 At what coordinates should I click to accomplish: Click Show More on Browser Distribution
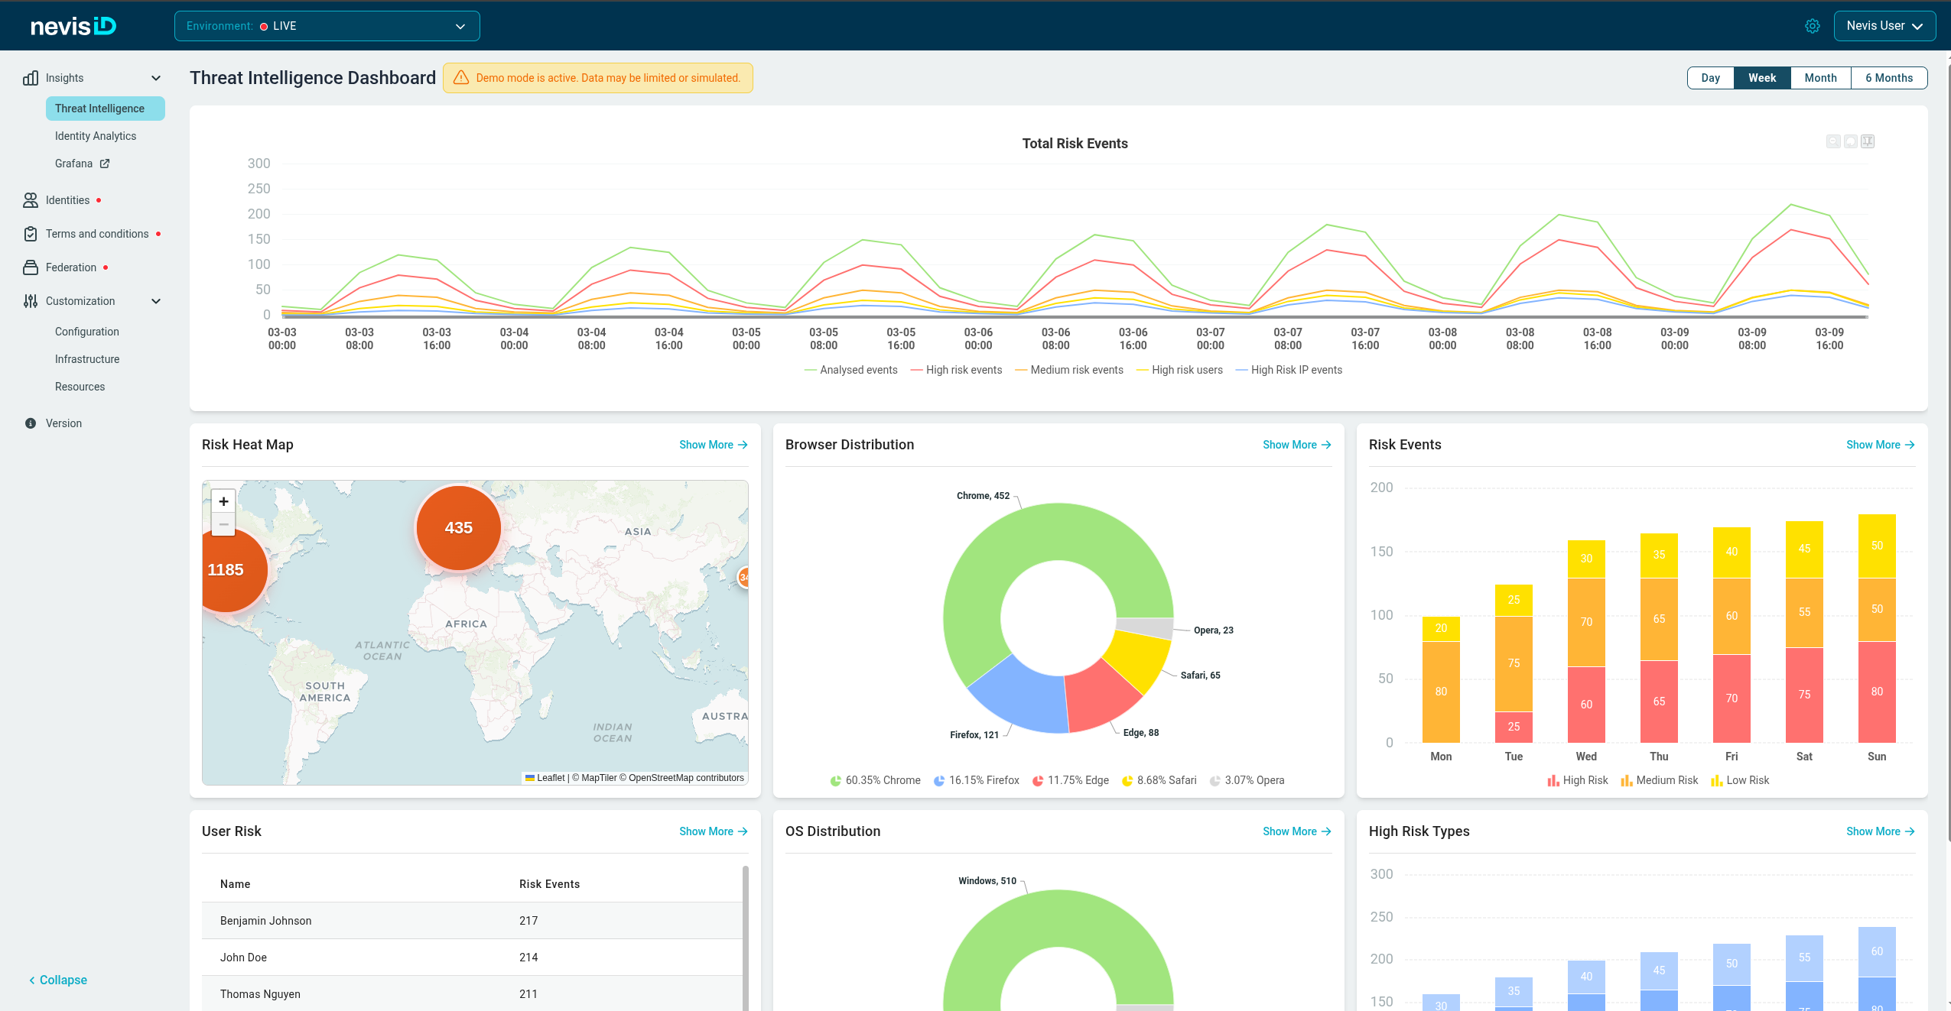pos(1296,445)
